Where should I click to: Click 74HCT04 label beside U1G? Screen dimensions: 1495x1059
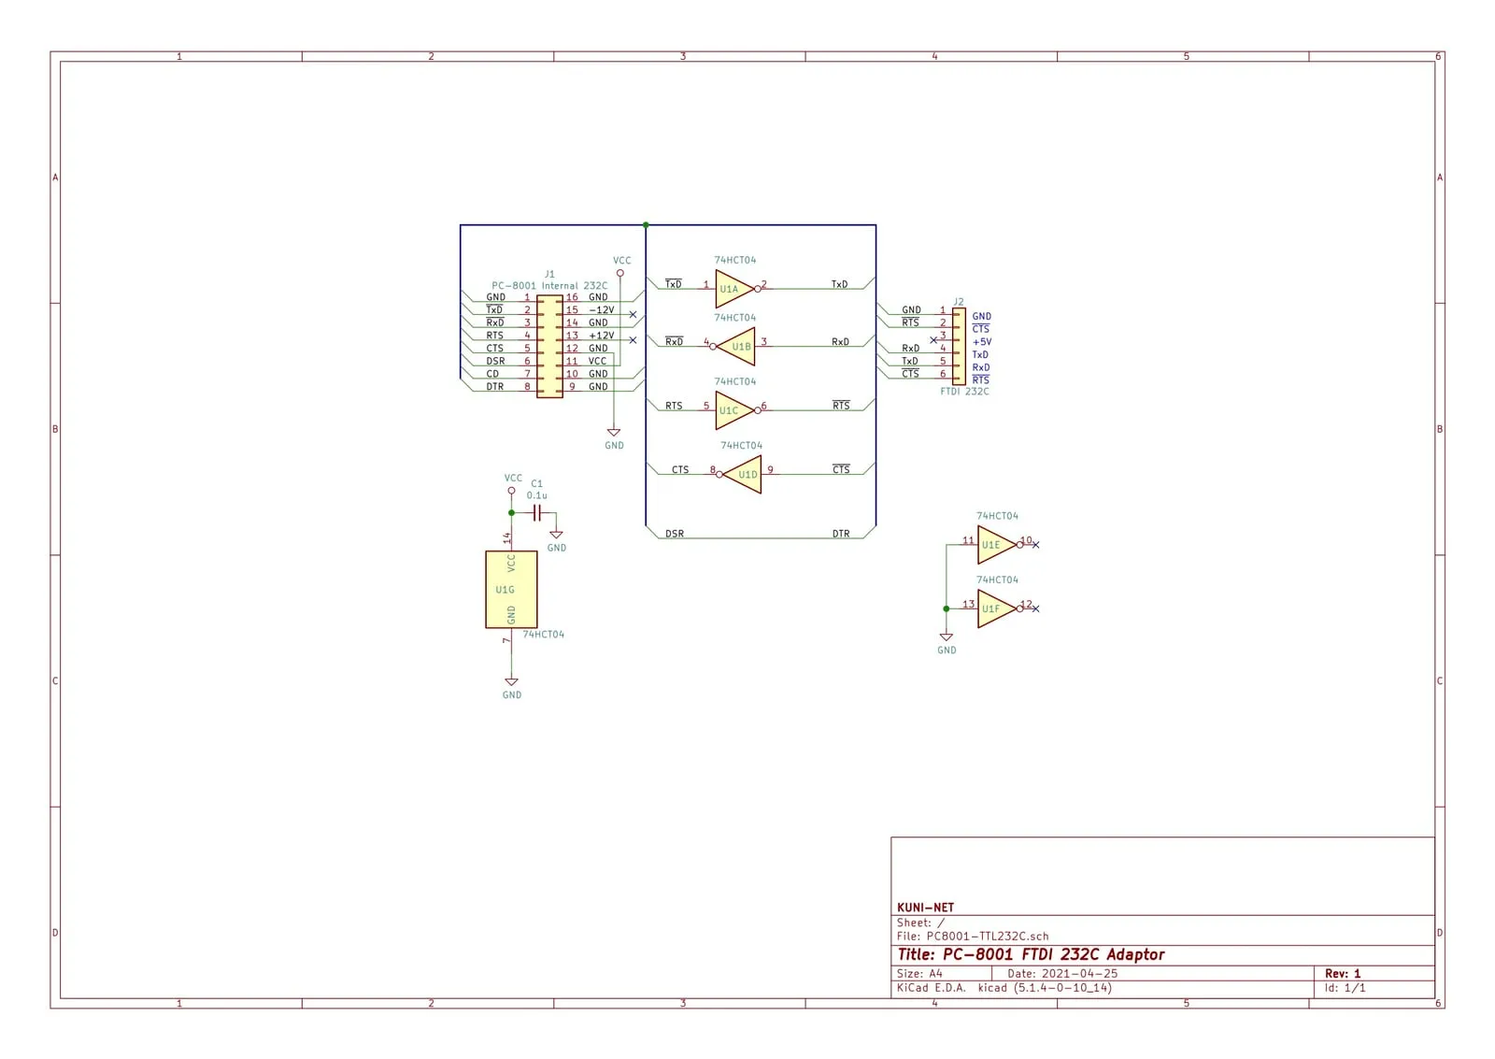[543, 635]
